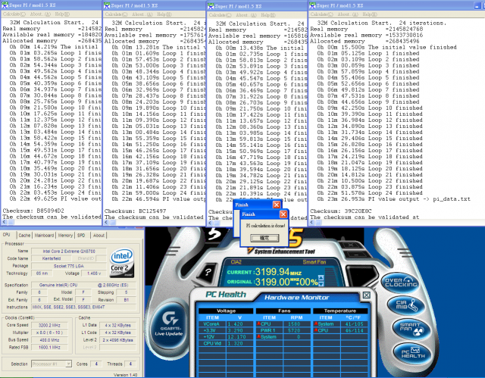
Task: Click the CIA2 label in the EasyTune display
Action: [x=236, y=262]
